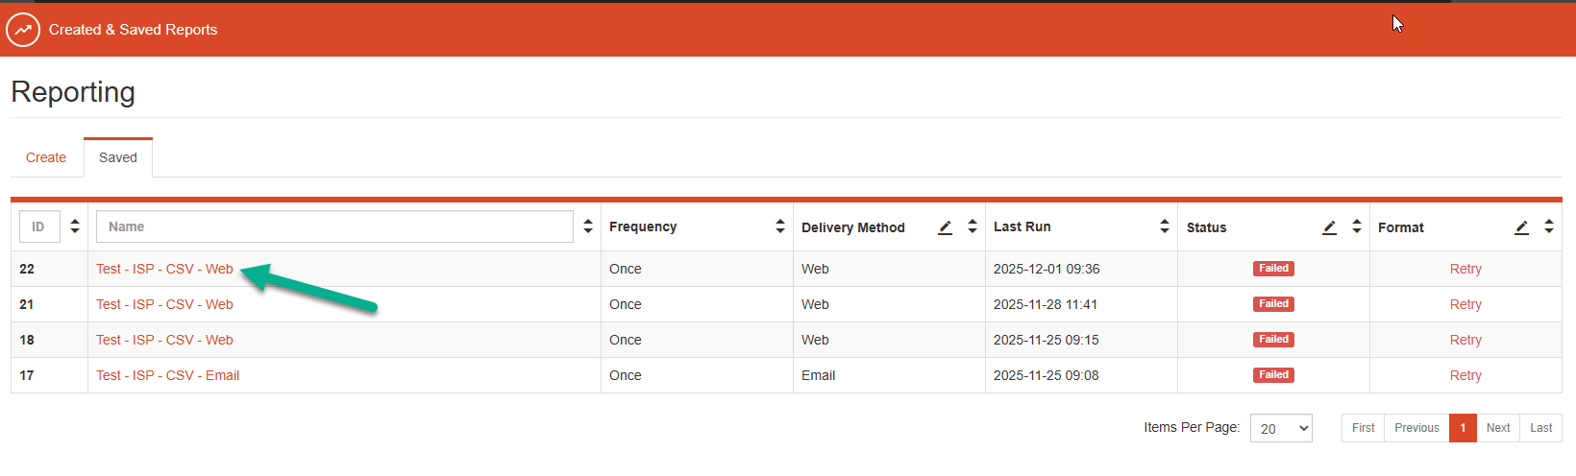Sort by Frequency column arrows
Screen dimensions: 1576x476
click(x=780, y=226)
